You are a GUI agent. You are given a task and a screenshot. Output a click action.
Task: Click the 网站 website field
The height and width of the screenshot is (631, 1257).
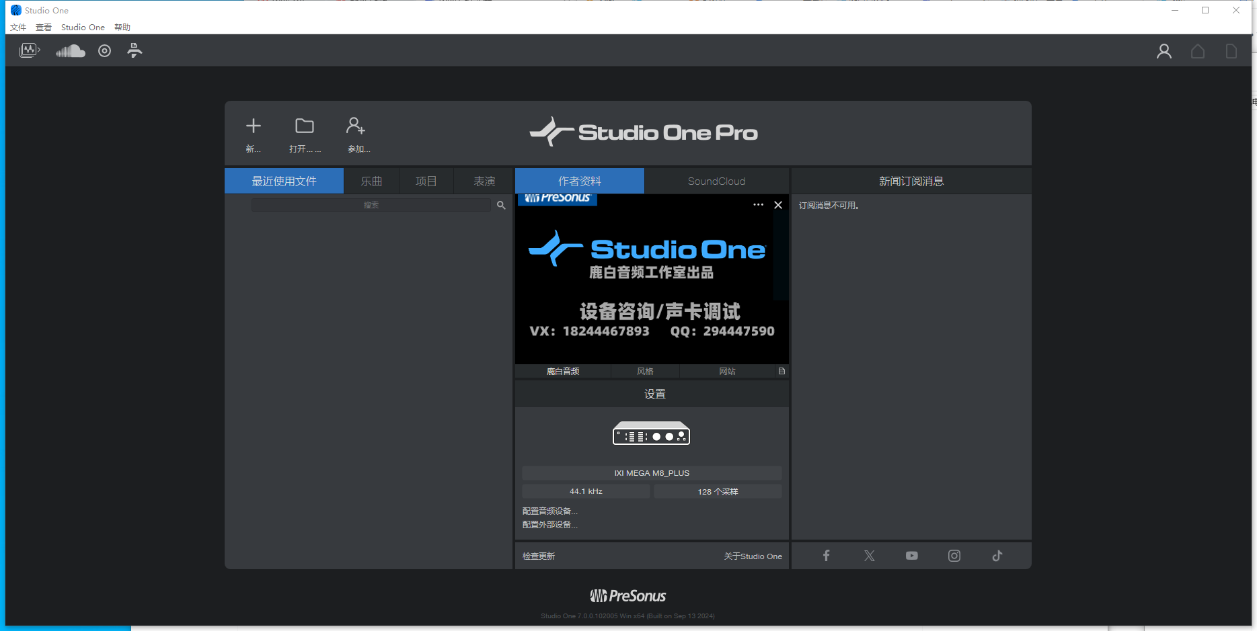(727, 371)
